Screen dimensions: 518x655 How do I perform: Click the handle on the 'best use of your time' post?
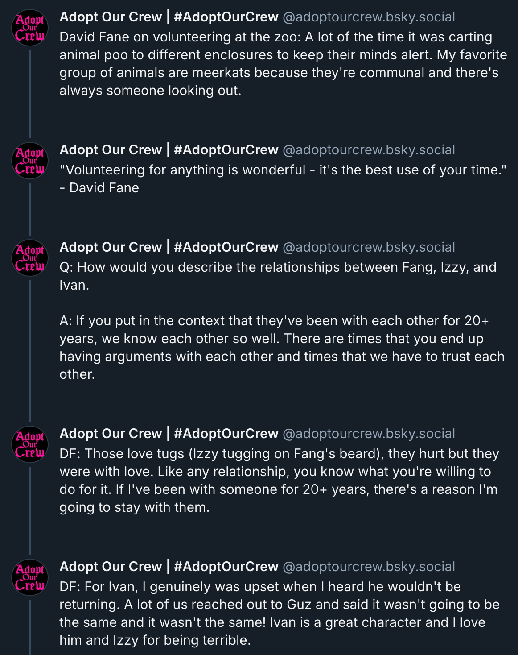(369, 150)
